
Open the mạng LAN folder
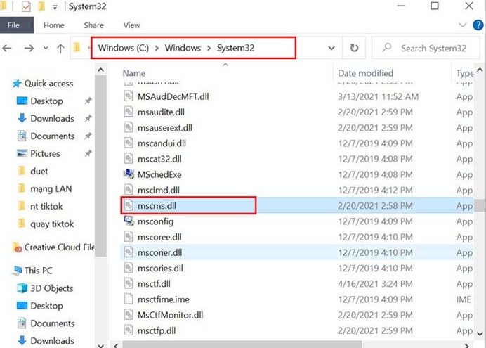(x=51, y=189)
